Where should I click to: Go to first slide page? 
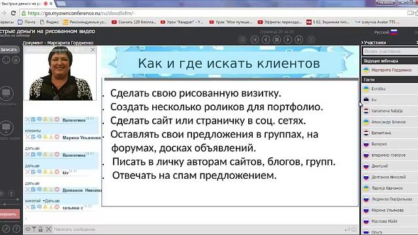[x=255, y=39]
